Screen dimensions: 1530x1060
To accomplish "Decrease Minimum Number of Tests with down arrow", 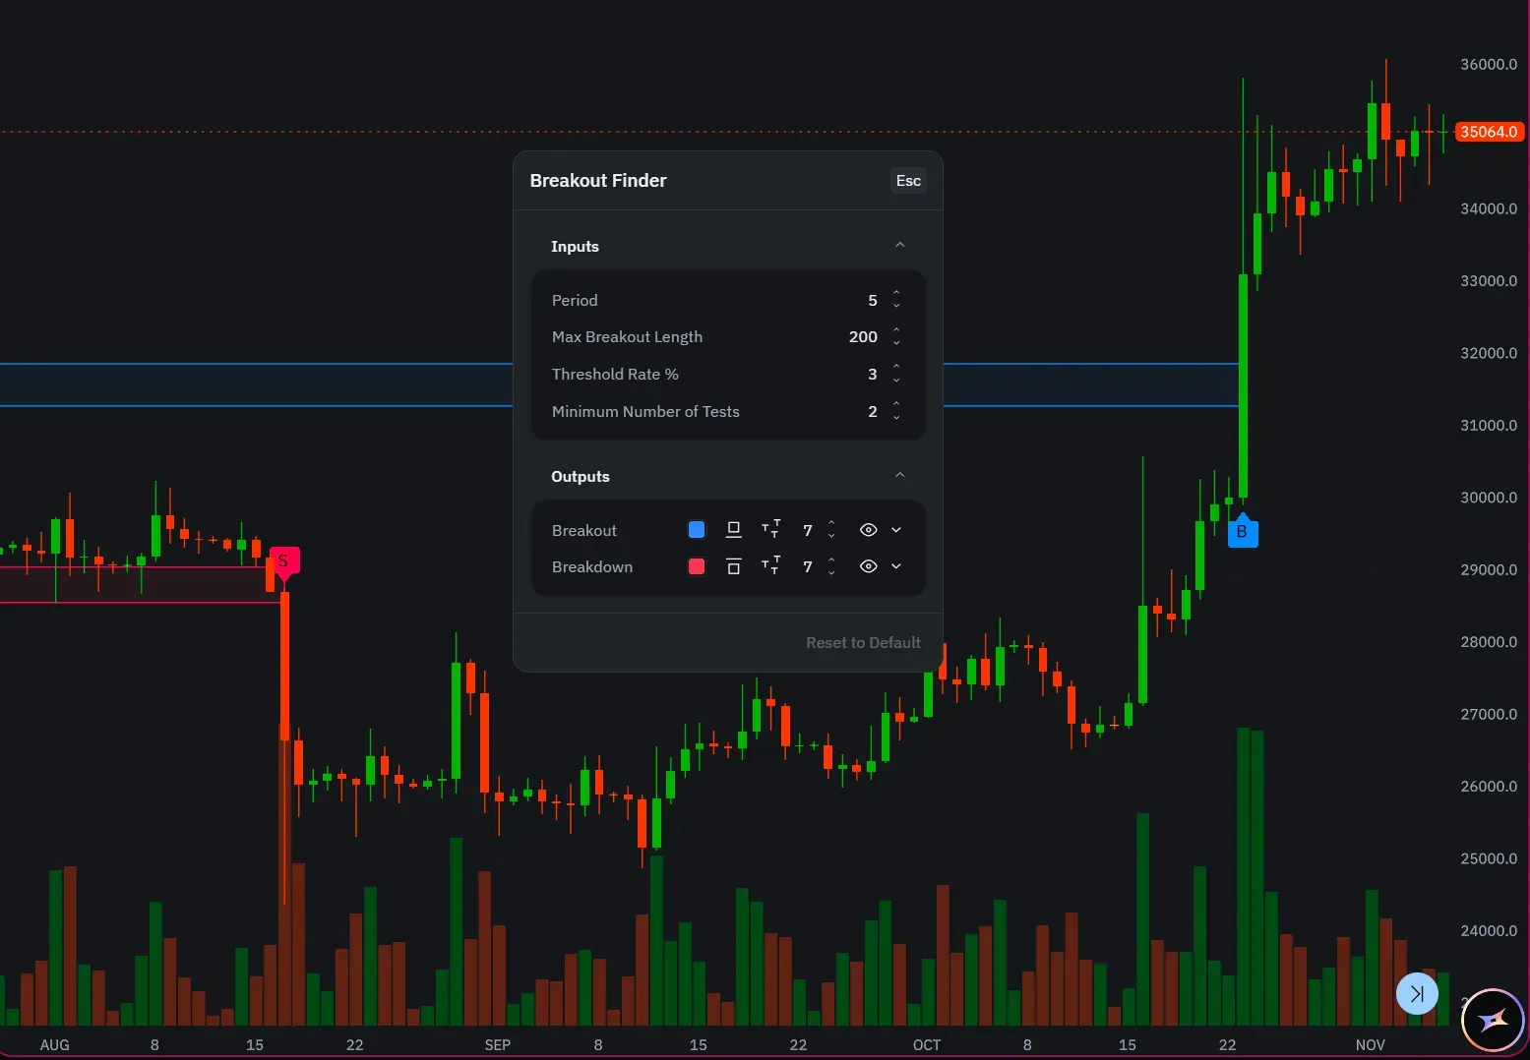I will click(x=896, y=418).
